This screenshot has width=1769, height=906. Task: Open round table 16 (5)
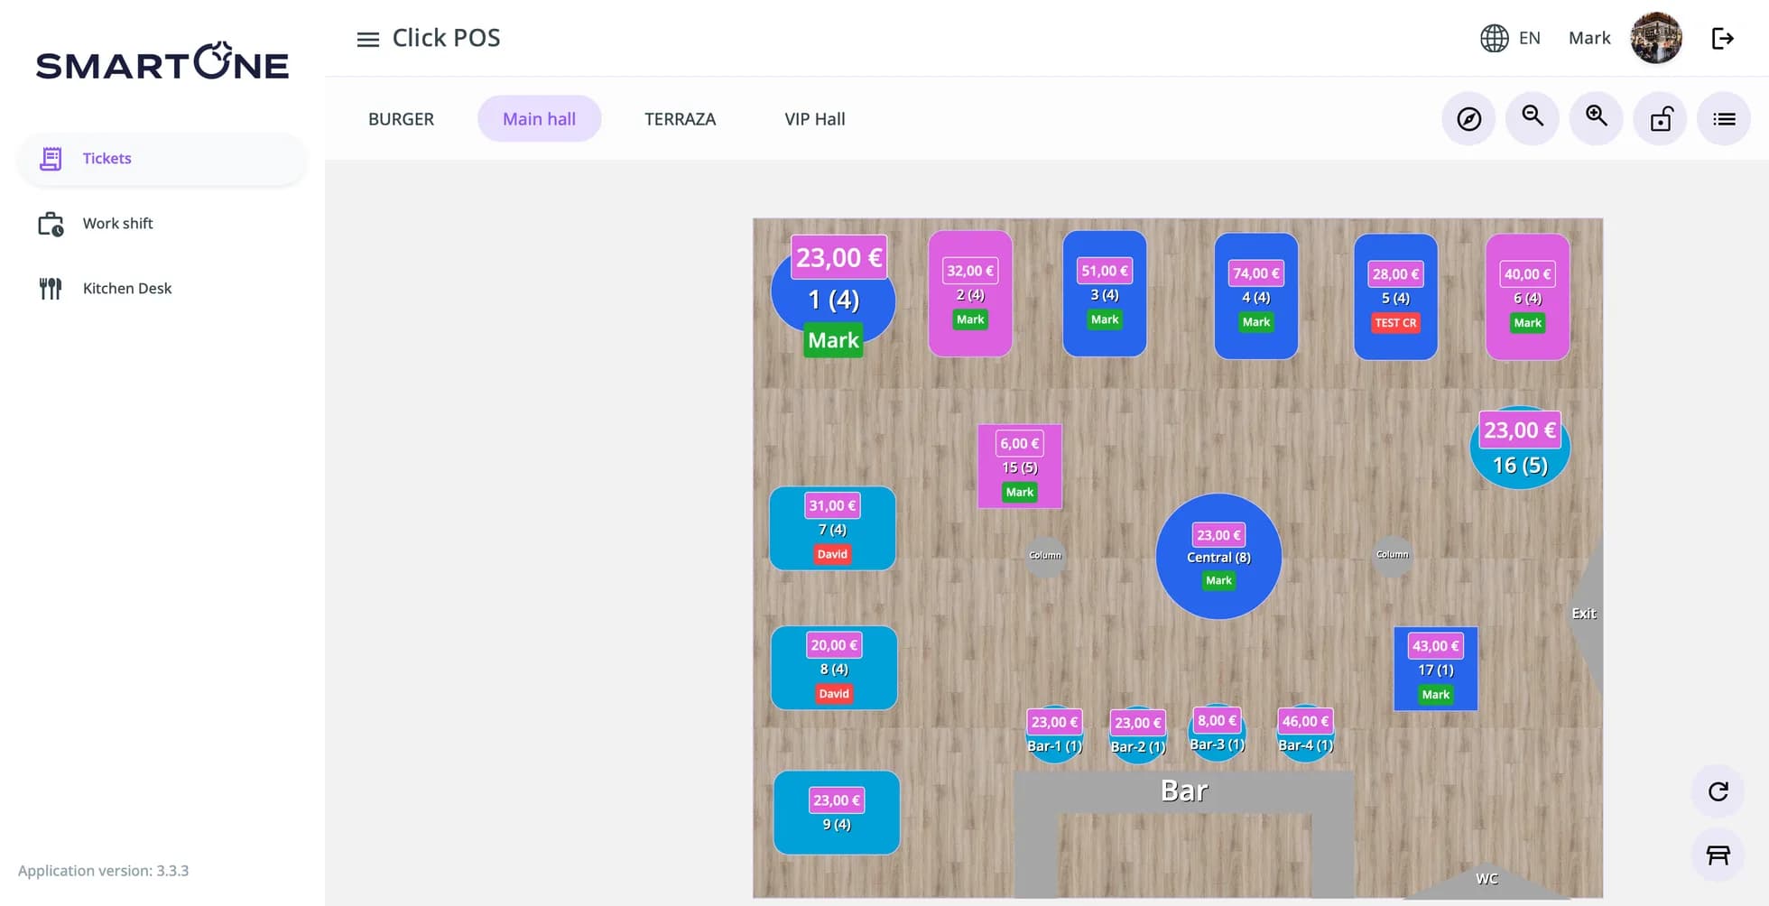click(1520, 448)
